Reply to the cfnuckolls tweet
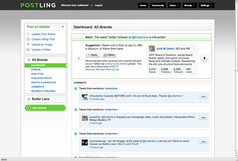Image resolution: width=238 pixels, height=161 pixels. point(203,96)
